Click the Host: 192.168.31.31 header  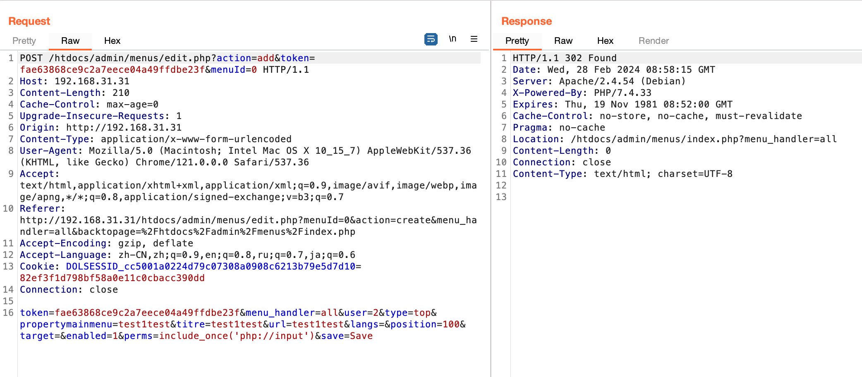(x=74, y=81)
